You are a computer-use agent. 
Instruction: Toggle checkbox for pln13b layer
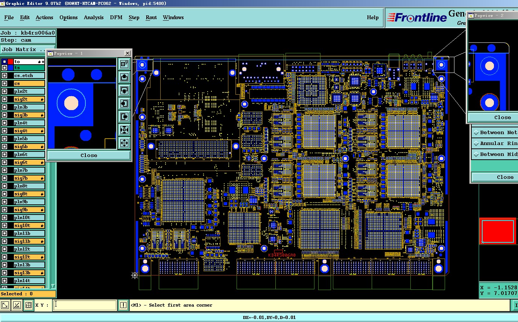click(5, 265)
